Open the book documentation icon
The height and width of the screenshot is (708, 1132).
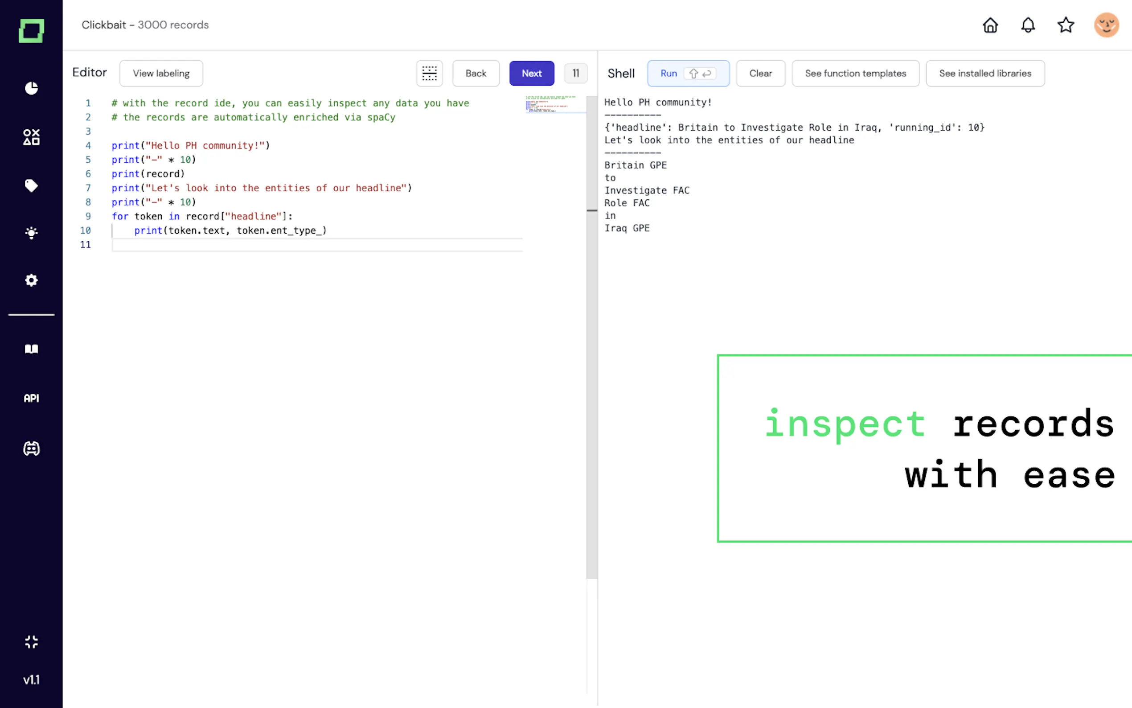click(x=31, y=349)
